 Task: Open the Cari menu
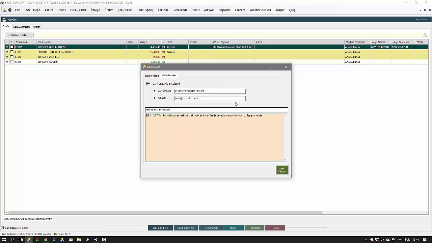click(x=18, y=10)
